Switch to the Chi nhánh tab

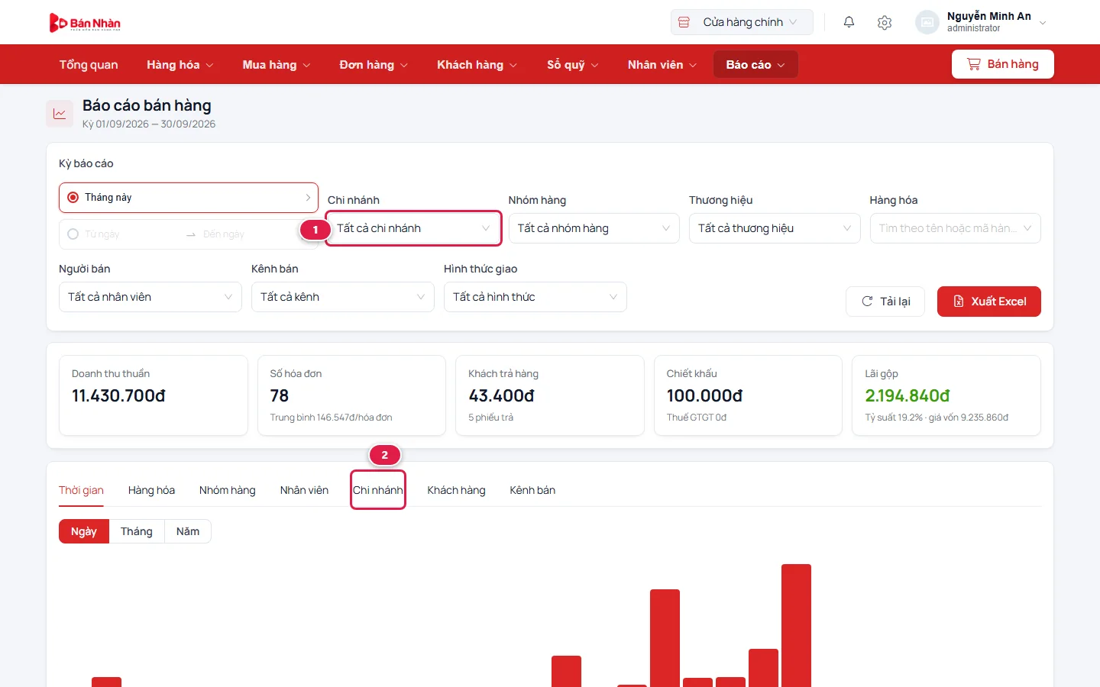tap(377, 490)
